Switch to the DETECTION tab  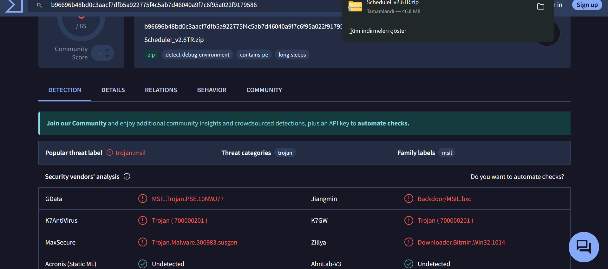point(65,90)
